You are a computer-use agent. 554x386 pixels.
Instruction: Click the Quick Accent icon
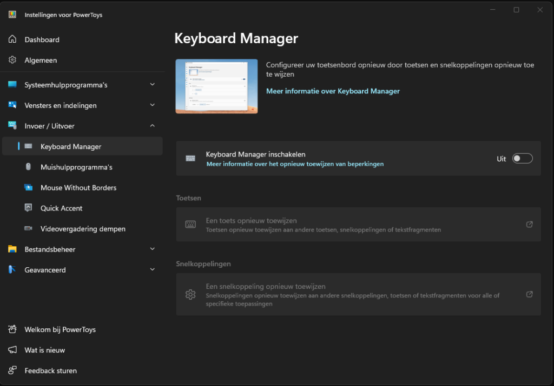click(x=28, y=208)
